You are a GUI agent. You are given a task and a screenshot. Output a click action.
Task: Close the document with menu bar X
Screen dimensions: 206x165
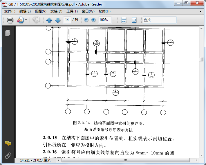(x=200, y=11)
